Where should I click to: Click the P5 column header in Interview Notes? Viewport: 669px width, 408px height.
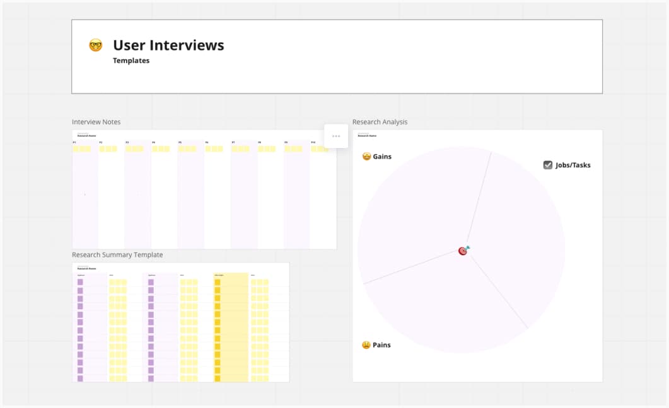click(180, 143)
